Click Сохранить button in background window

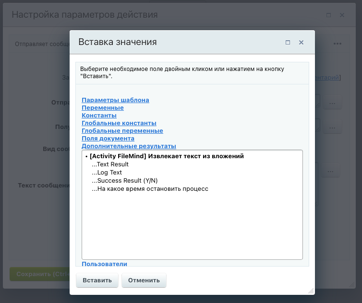40,274
